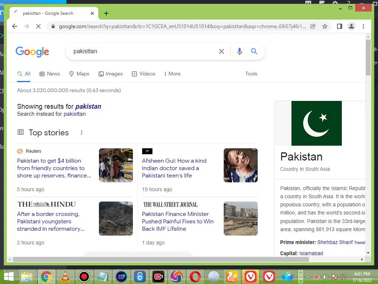Launch VLC media player from taskbar

[x=65, y=277]
